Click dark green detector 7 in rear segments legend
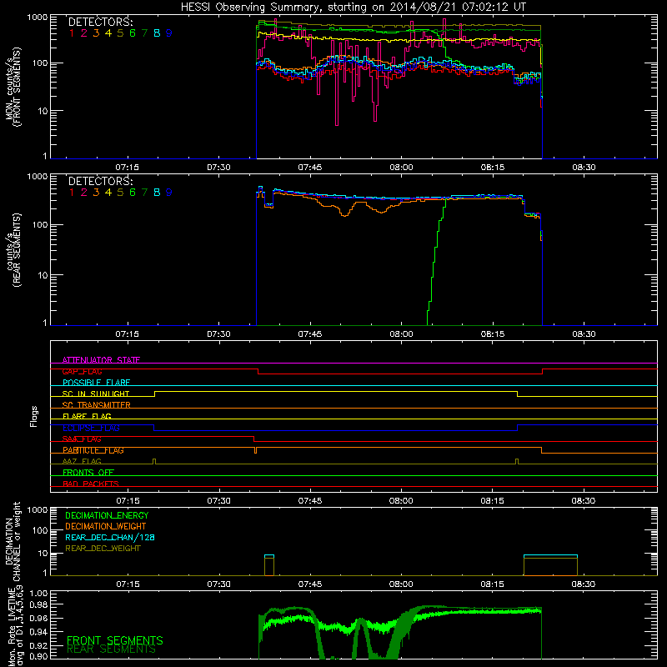 [144, 193]
